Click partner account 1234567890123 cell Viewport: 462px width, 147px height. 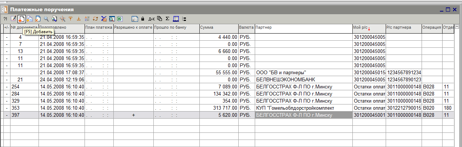click(x=403, y=79)
